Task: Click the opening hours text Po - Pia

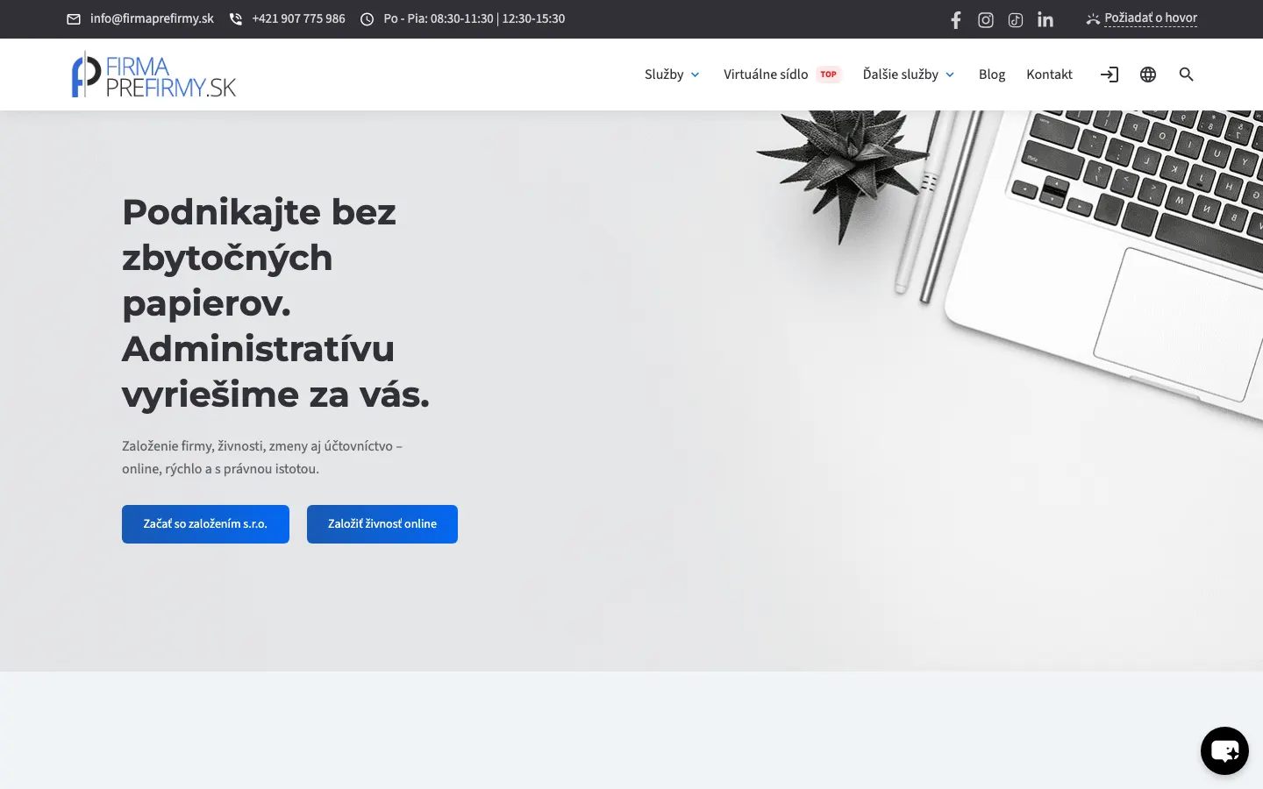Action: (x=475, y=18)
